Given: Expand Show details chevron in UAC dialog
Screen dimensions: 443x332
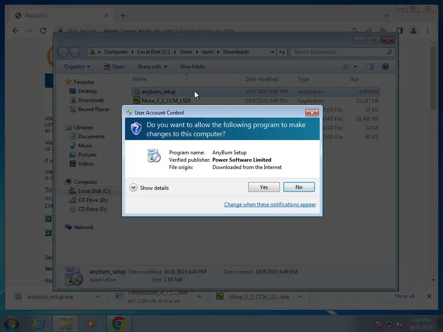Looking at the screenshot, I should point(133,188).
